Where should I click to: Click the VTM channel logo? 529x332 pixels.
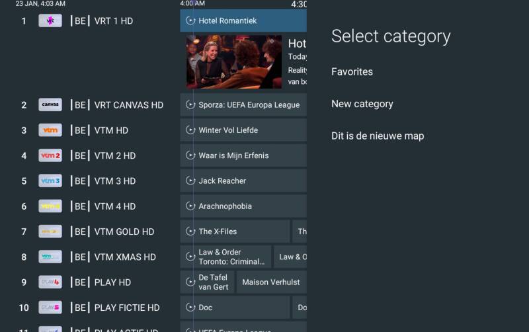click(50, 130)
